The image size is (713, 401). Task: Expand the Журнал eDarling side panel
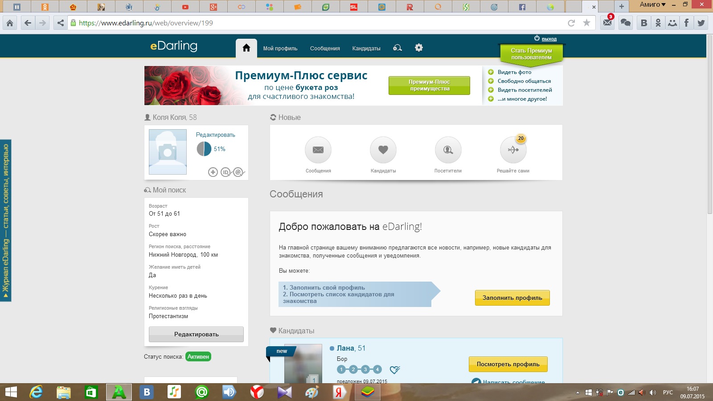pos(5,221)
